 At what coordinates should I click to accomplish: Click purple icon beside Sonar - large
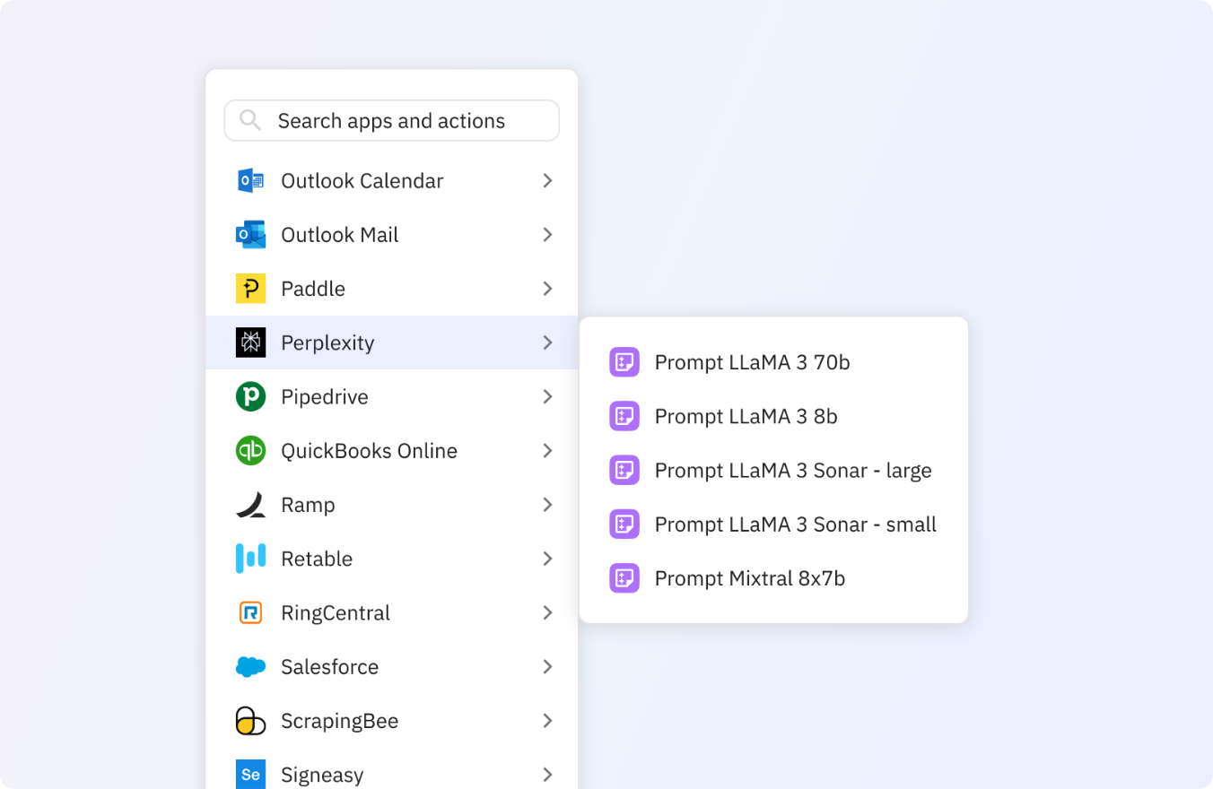624,470
